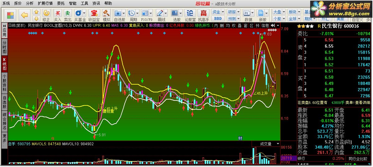
Task: Click the 删 chart header button
Action: [222, 25]
